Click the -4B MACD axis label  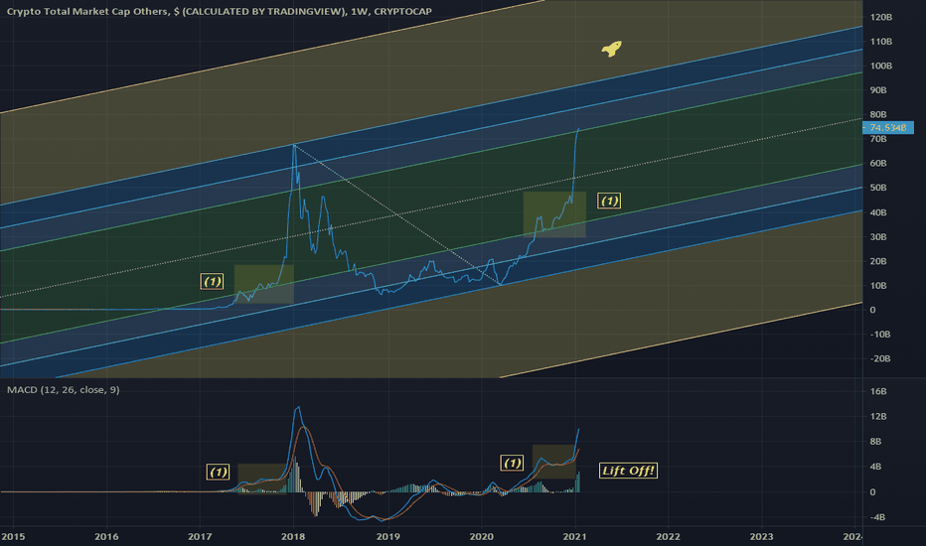pyautogui.click(x=877, y=517)
